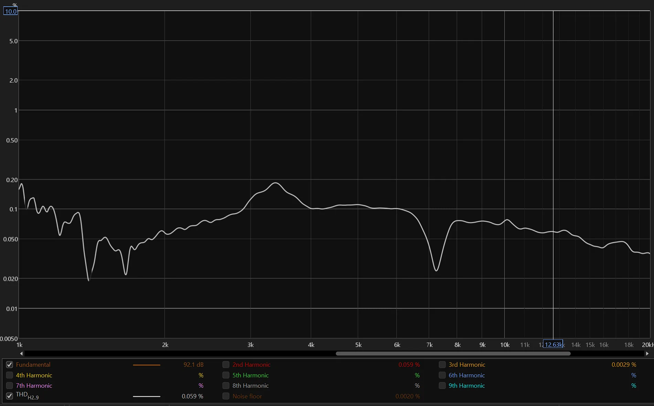Screen dimensions: 654x406
Task: Click the 2nd Harmonic legend label
Action: tap(251, 365)
